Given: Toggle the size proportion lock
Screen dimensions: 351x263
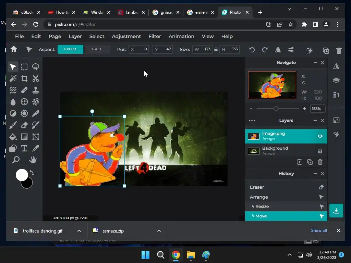Looking at the screenshot, I should click(x=216, y=49).
